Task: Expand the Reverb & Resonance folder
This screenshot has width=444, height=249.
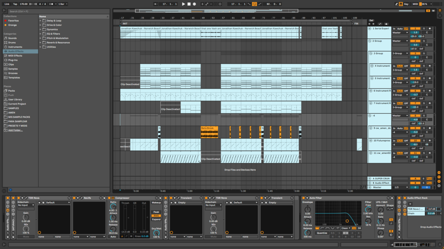Action: coord(41,42)
